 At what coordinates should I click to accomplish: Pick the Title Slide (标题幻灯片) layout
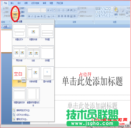point(19,32)
